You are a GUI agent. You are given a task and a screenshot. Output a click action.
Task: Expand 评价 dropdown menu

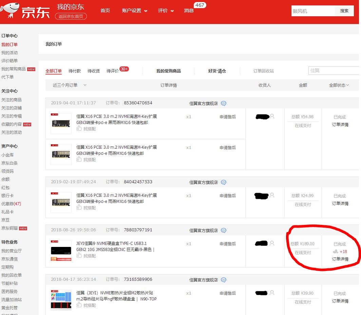(166, 10)
